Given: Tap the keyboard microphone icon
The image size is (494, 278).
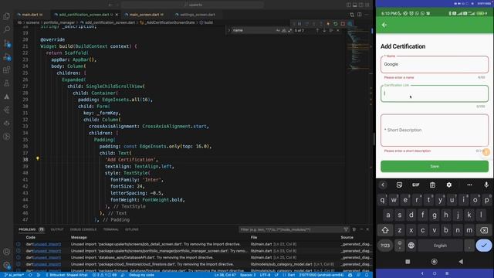Looking at the screenshot, I should [x=486, y=185].
